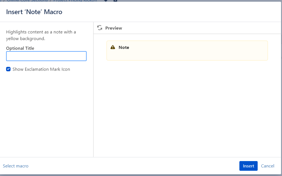Focus the Optional Title input field
The width and height of the screenshot is (282, 176).
click(46, 56)
